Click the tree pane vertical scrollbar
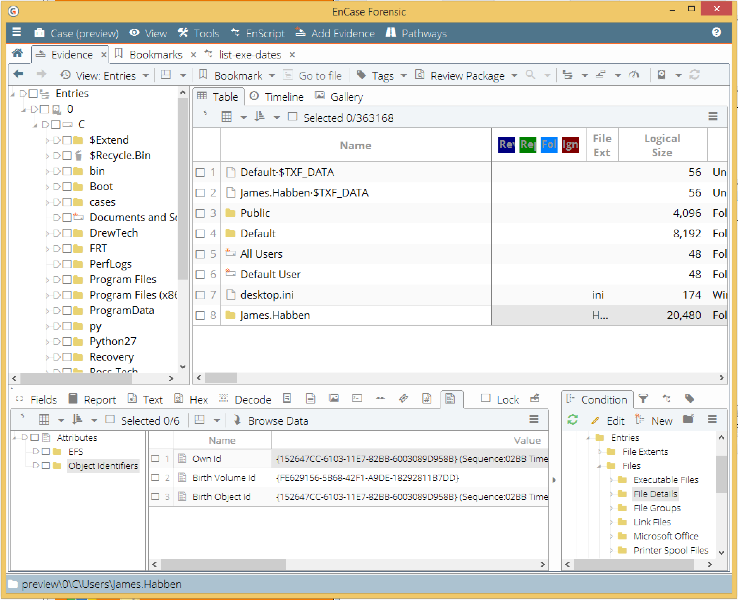 point(183,188)
